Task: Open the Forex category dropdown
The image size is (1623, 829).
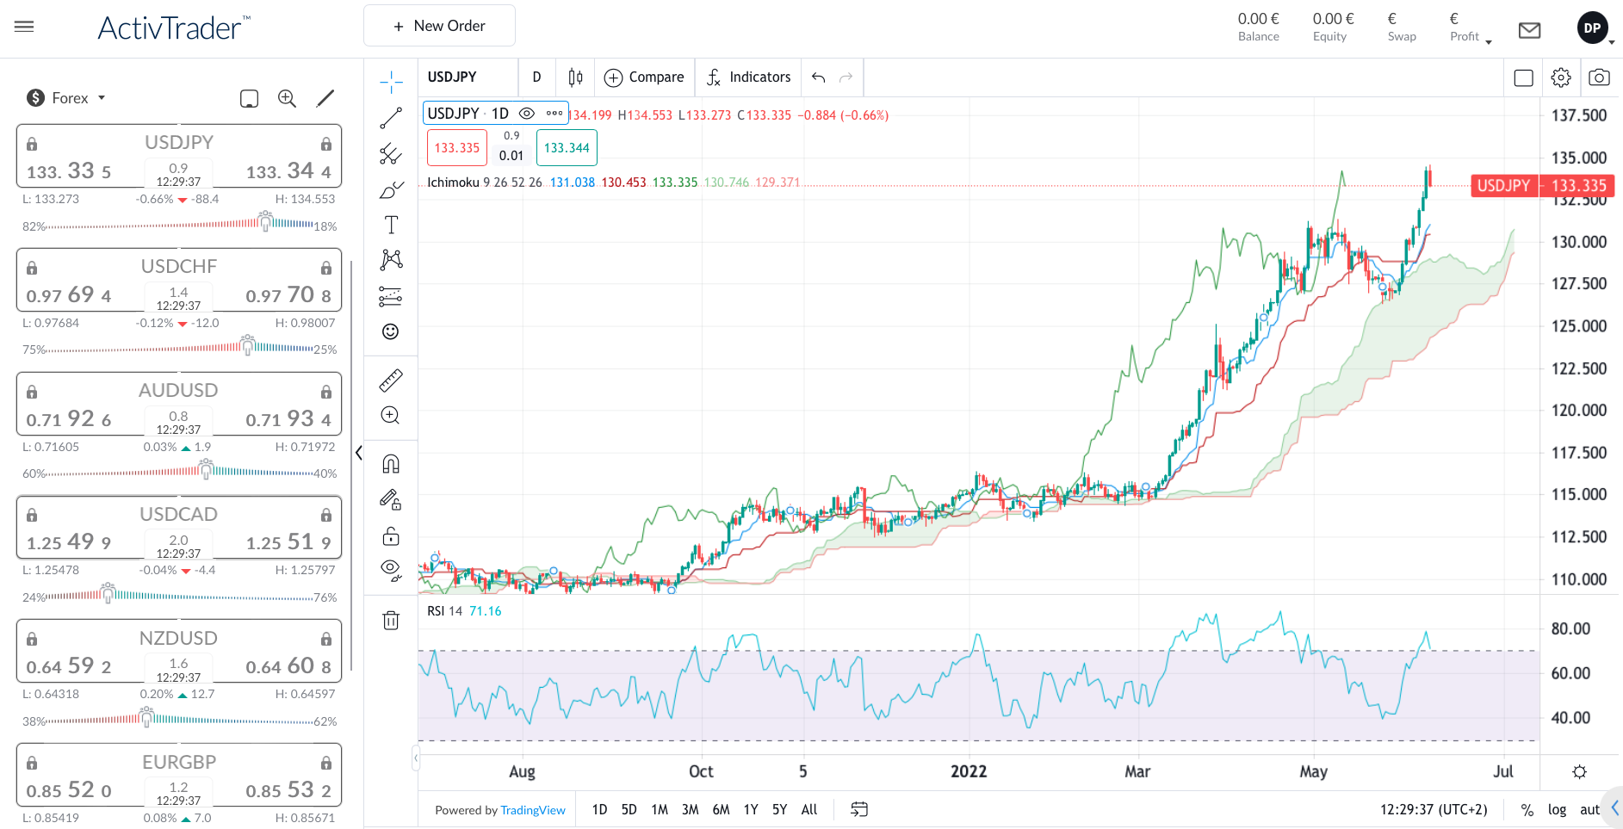Action: (x=66, y=98)
